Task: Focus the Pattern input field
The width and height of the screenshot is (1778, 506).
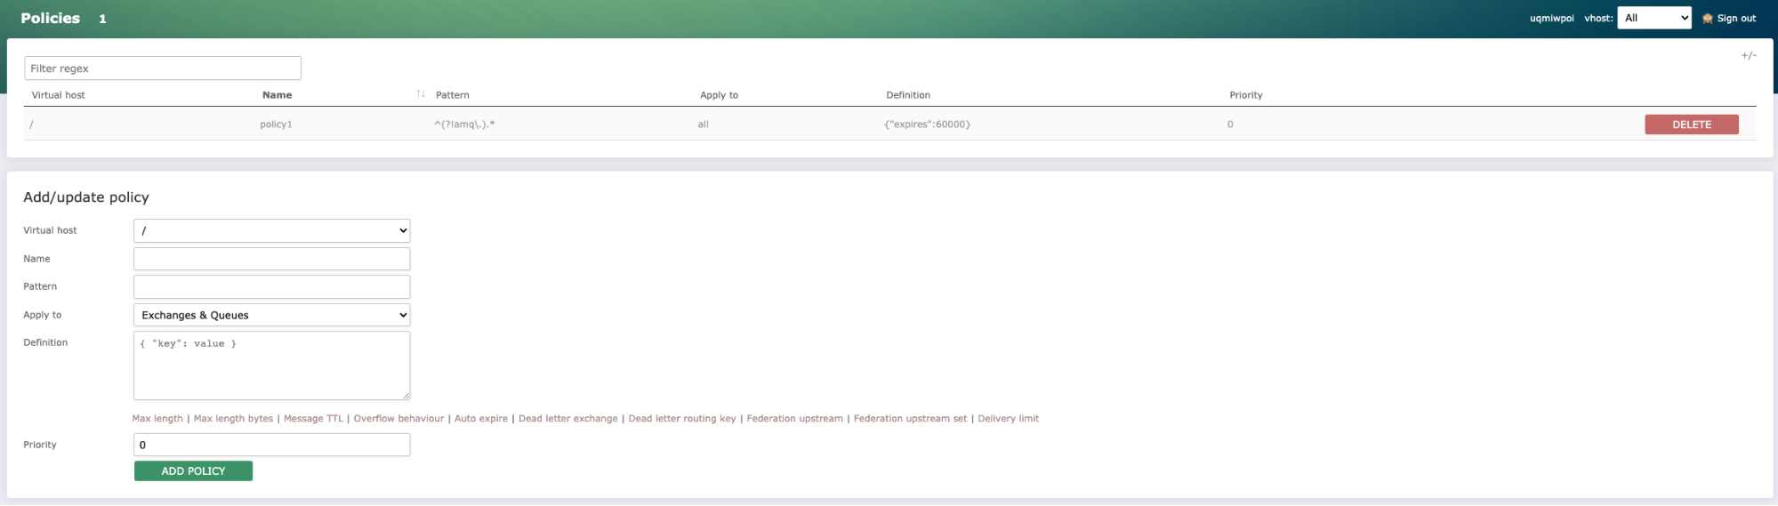Action: [271, 286]
